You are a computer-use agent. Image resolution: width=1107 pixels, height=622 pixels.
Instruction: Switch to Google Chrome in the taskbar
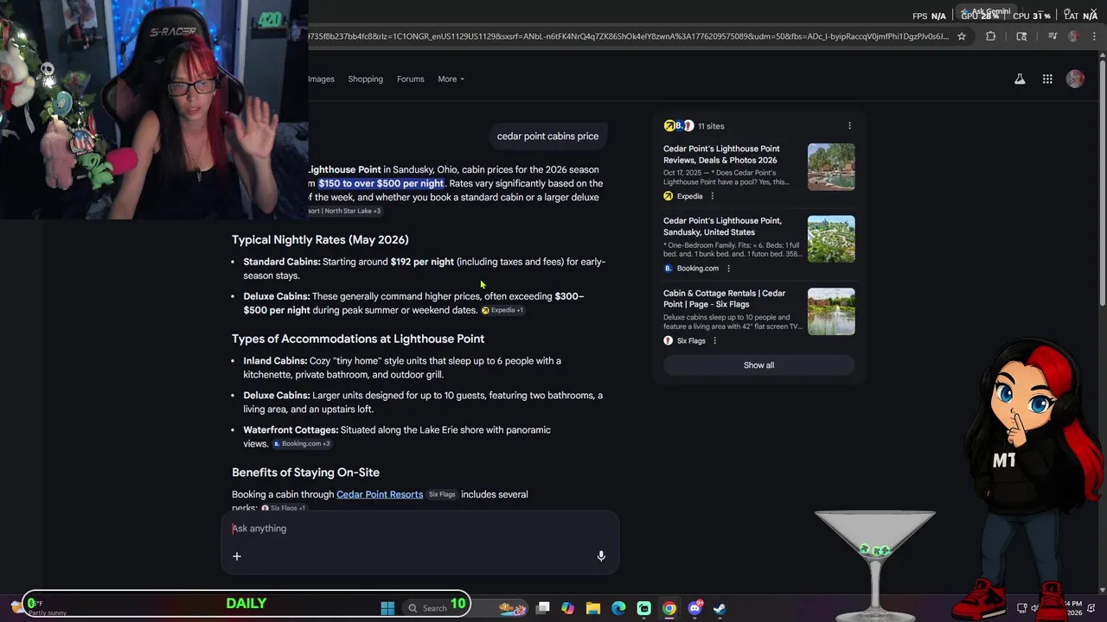pyautogui.click(x=669, y=608)
